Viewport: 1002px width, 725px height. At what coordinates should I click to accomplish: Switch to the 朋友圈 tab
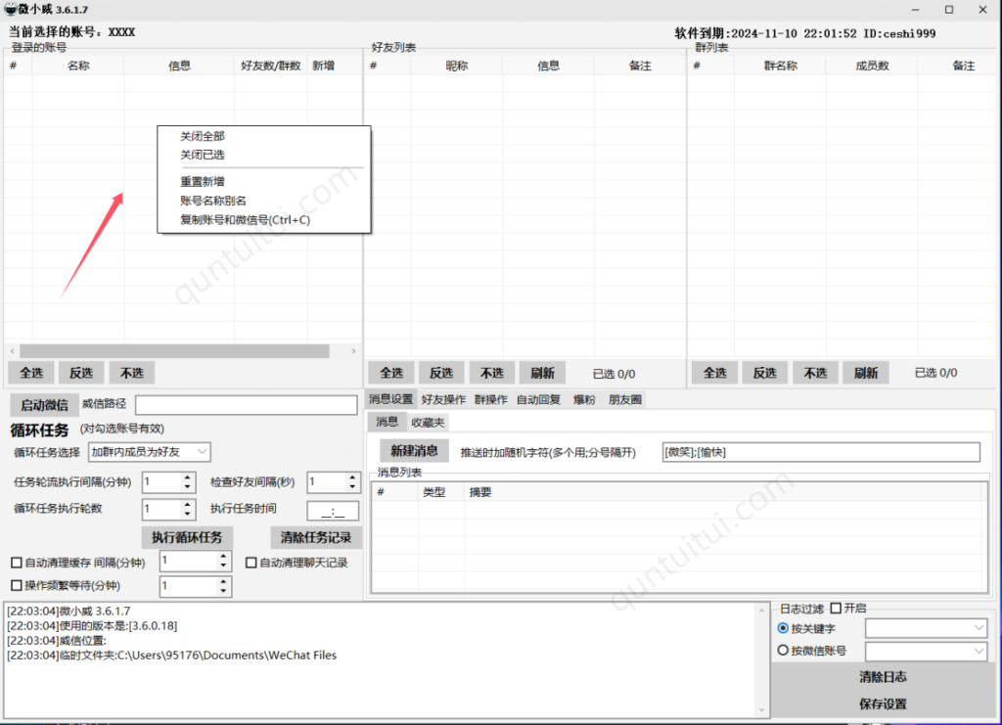click(624, 399)
